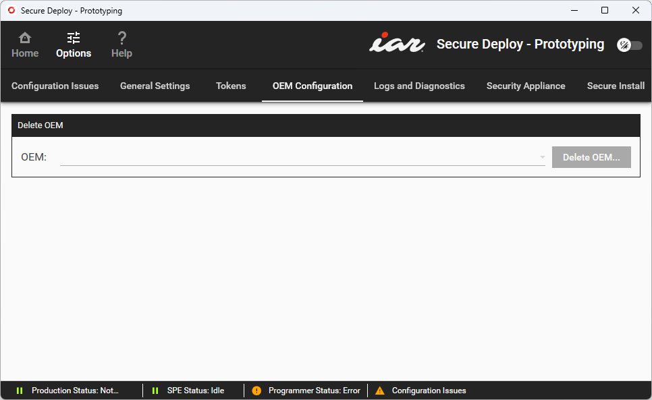
Task: Open the Secure Install tab
Action: tap(616, 86)
